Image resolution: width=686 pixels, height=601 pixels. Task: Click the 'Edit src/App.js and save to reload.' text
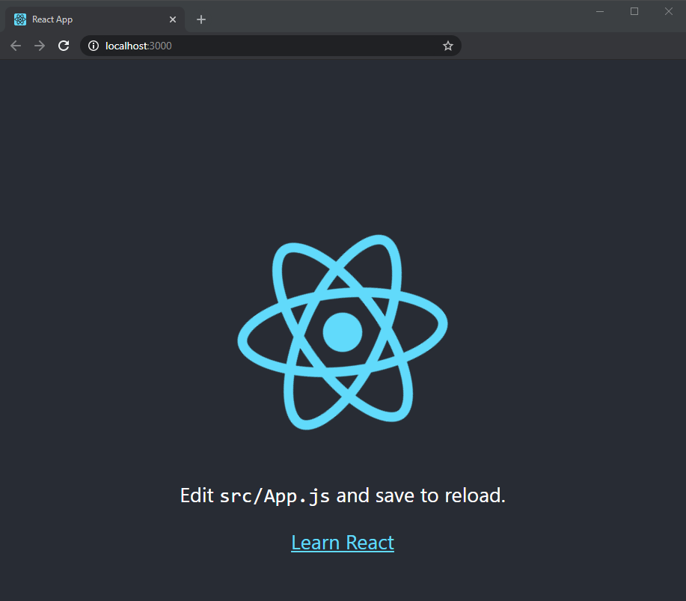[343, 495]
